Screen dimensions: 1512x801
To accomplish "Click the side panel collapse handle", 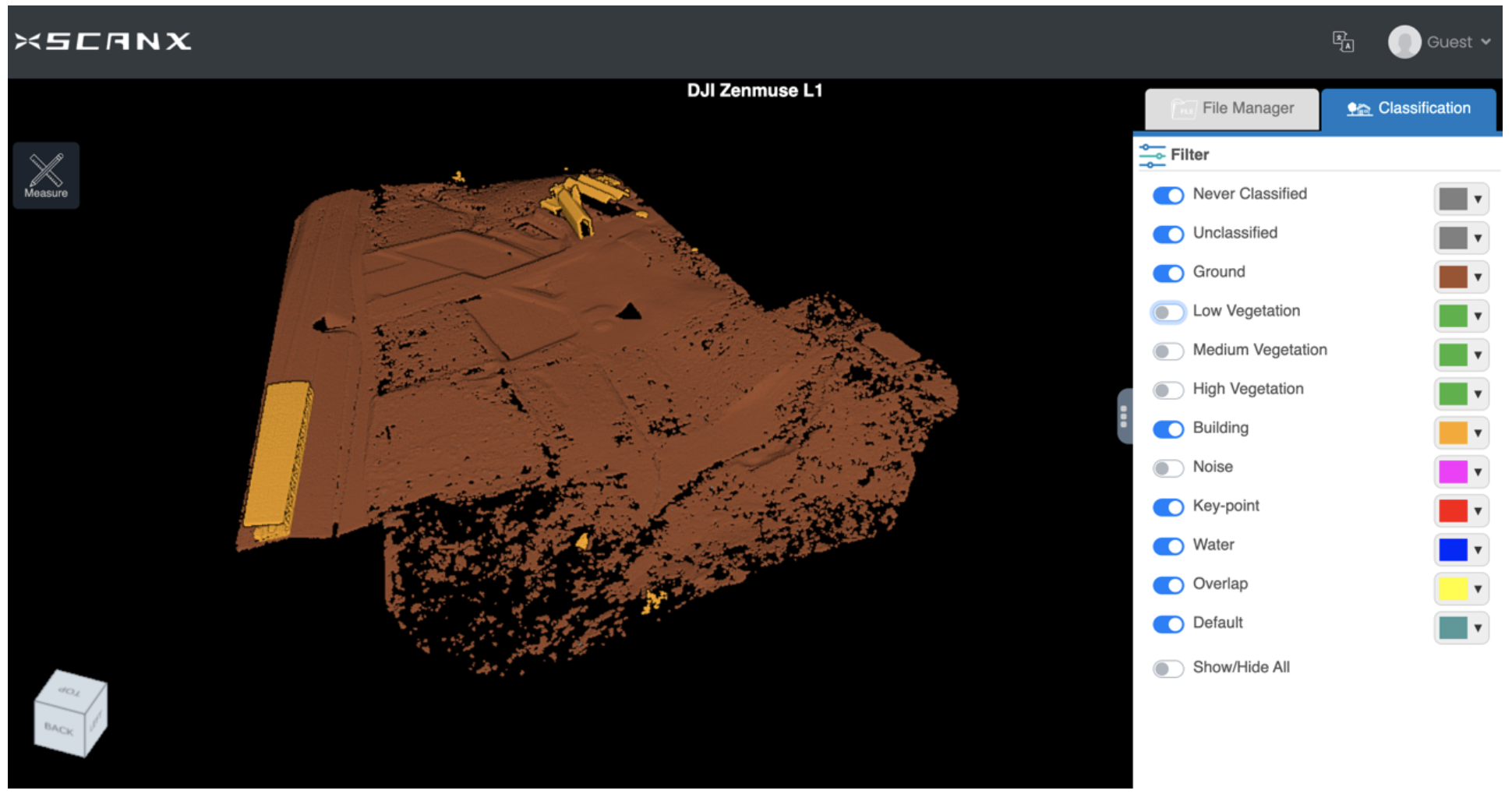I will coord(1123,416).
